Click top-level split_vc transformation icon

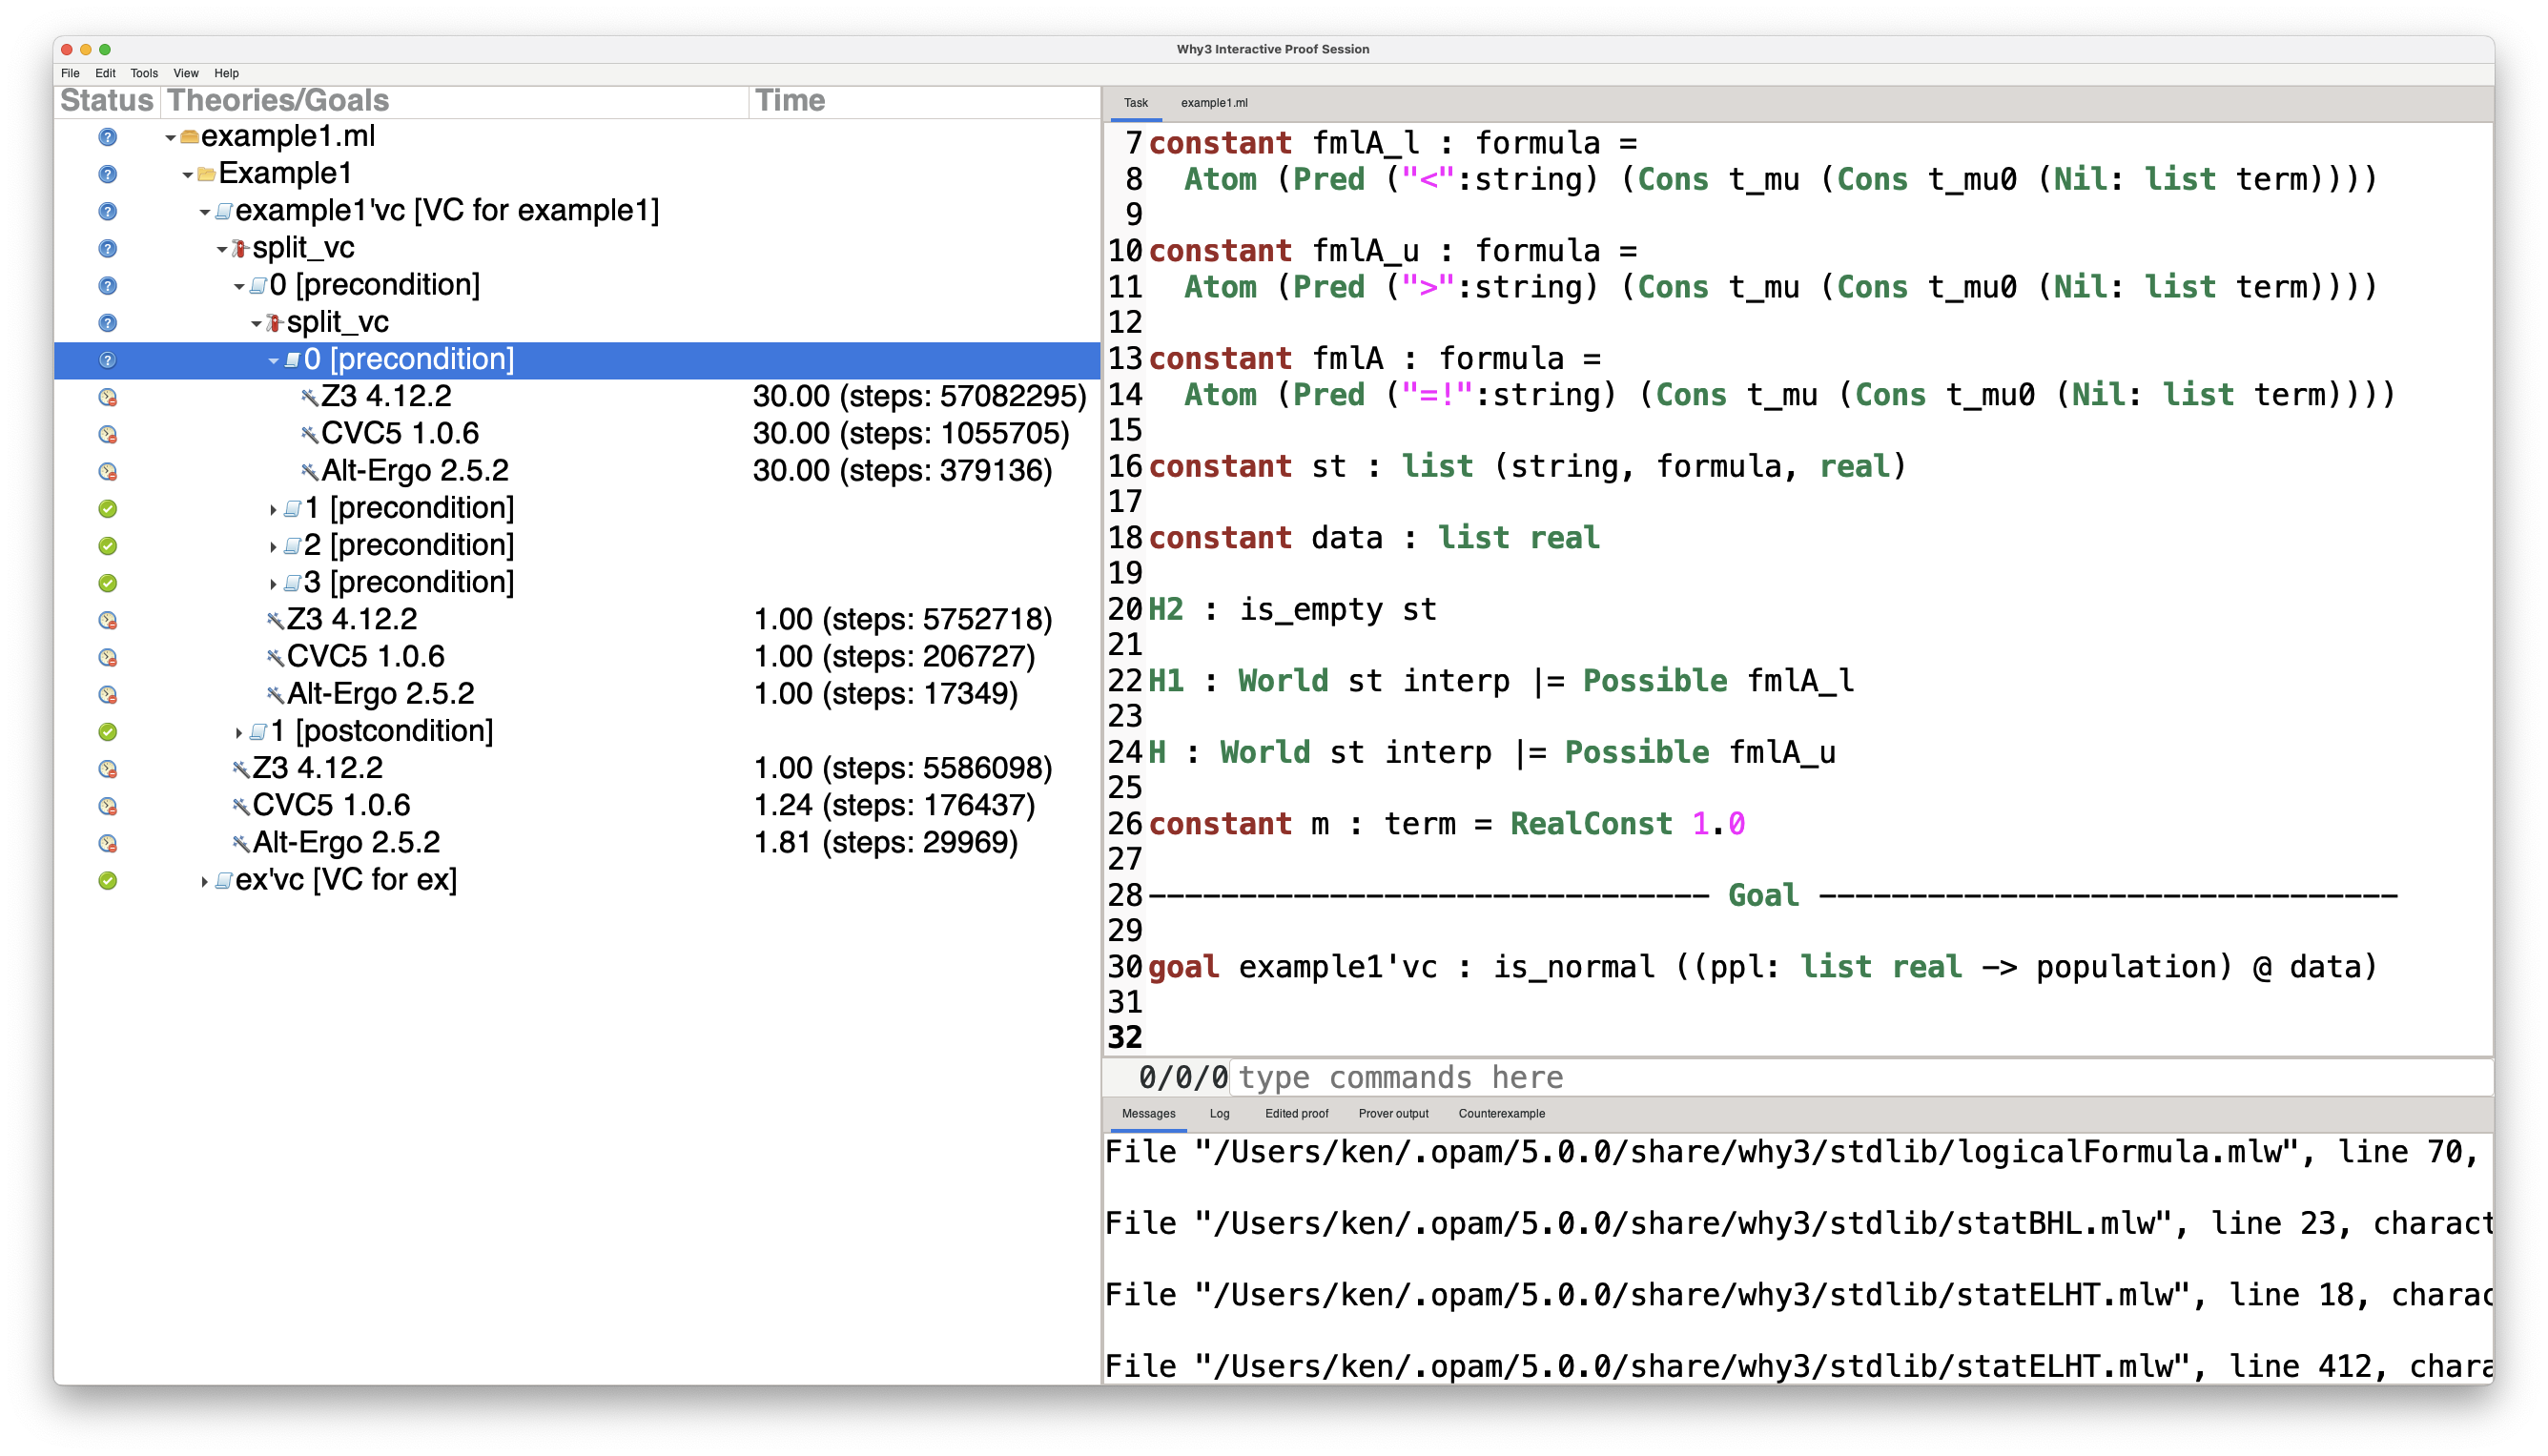tap(240, 248)
